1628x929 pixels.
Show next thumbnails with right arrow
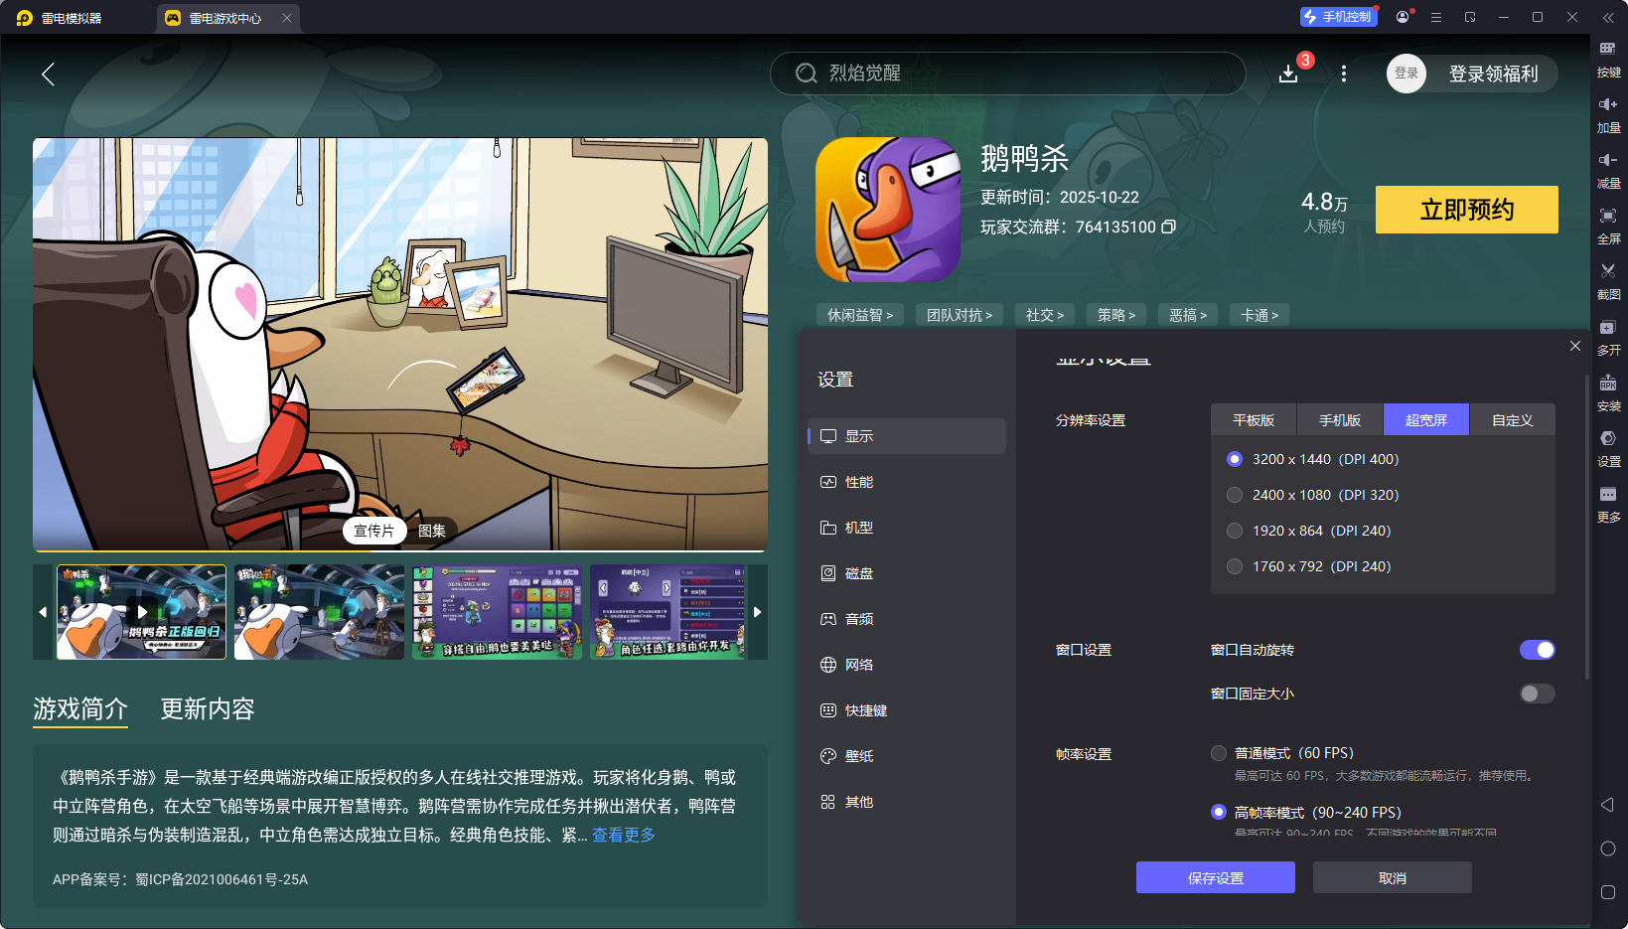click(x=758, y=612)
